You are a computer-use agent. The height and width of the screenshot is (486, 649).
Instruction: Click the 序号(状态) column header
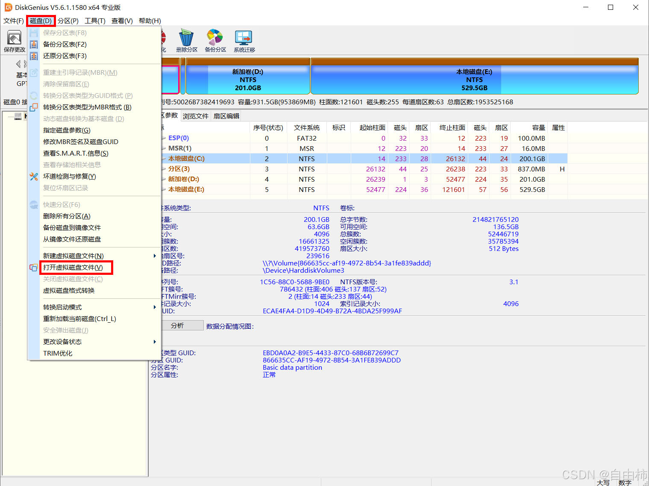[x=268, y=128]
